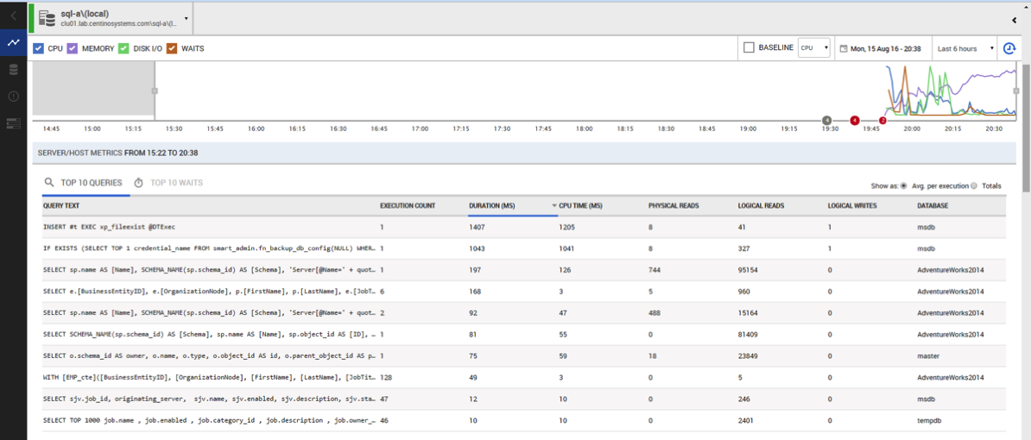
Task: Select the SELECT e.[BusinessEntityID] query row
Action: (524, 292)
